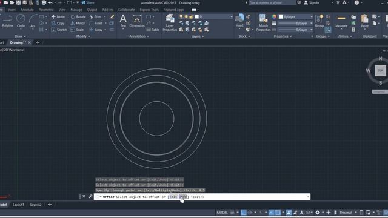The image size is (388, 218).
Task: Expand the Modify panel
Action: pyautogui.click(x=83, y=36)
